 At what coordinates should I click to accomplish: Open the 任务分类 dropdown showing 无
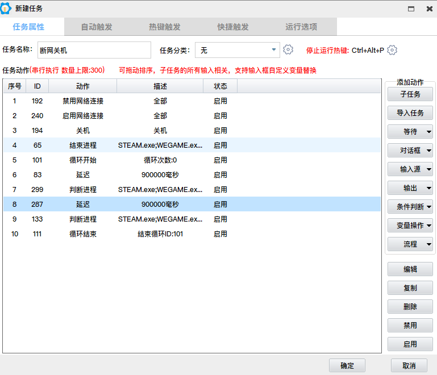pyautogui.click(x=237, y=50)
